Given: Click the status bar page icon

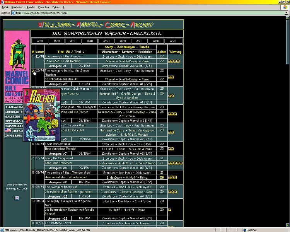Looking at the screenshot, I should [2, 230].
